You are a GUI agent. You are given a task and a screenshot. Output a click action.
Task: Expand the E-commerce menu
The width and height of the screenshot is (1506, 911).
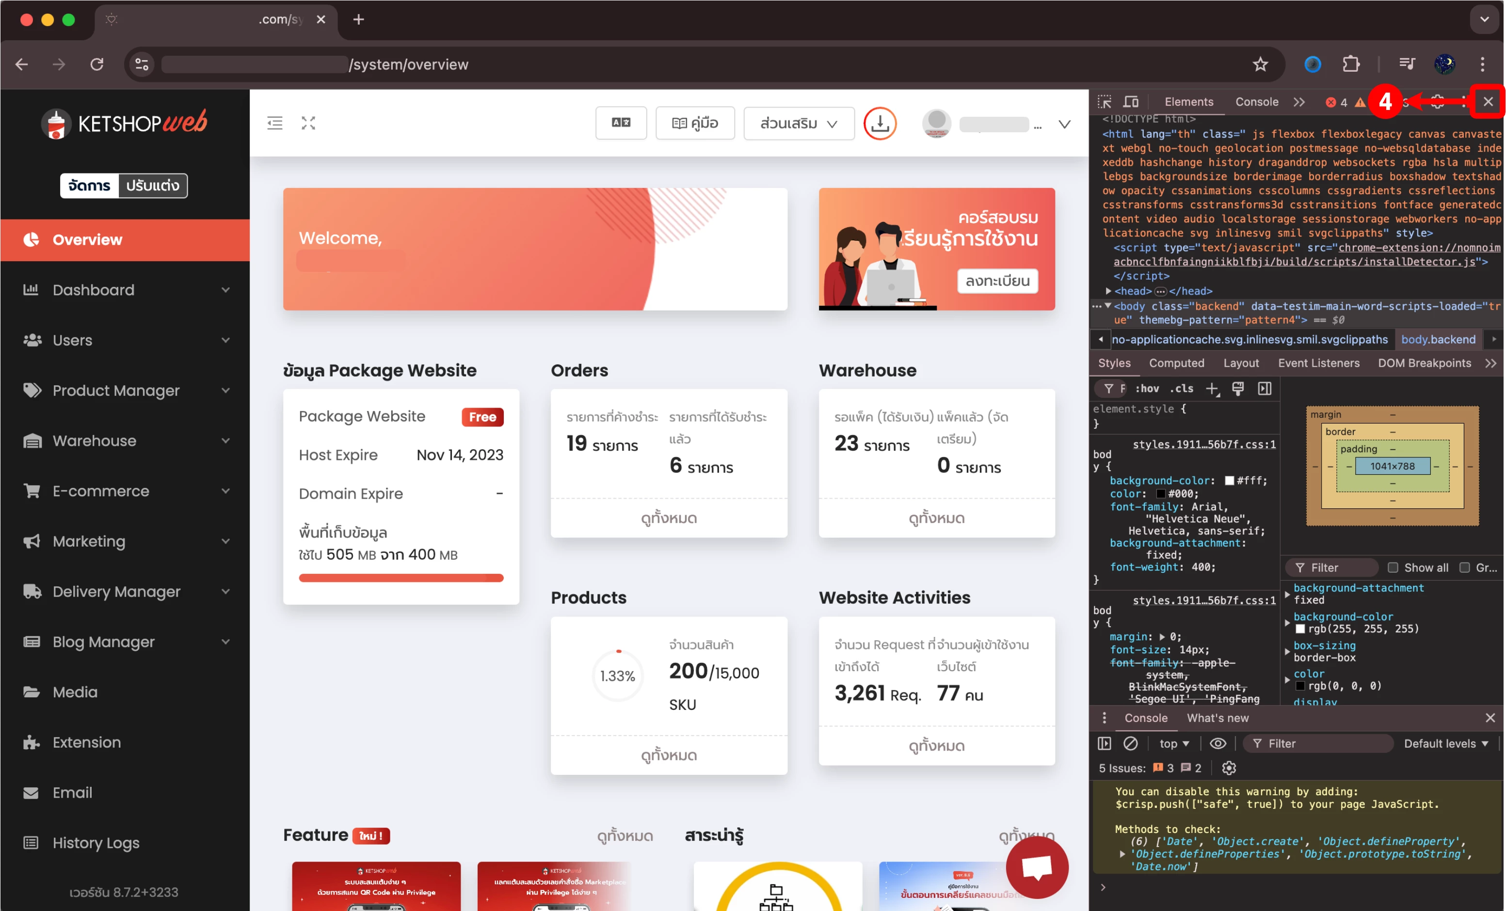point(125,491)
